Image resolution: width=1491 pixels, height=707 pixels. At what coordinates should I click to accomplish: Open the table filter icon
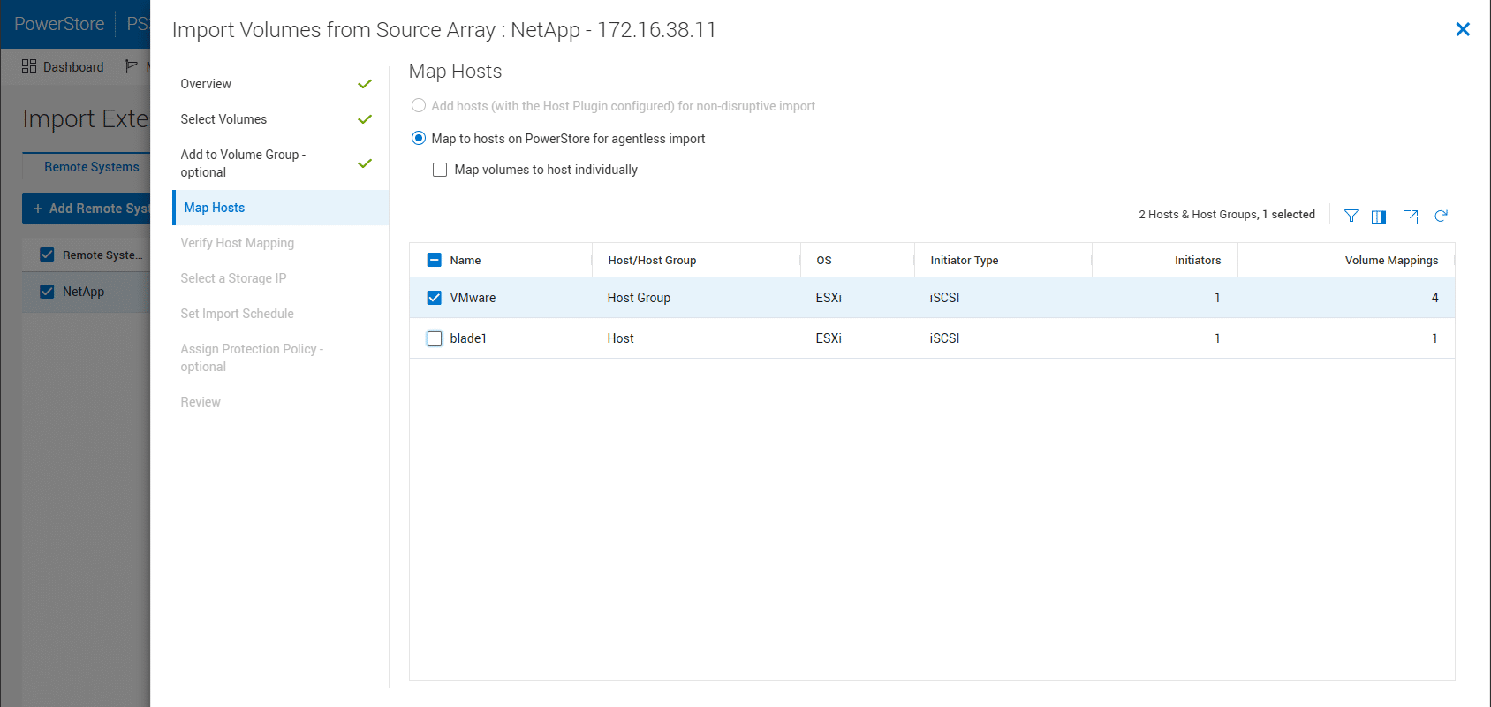1351,217
